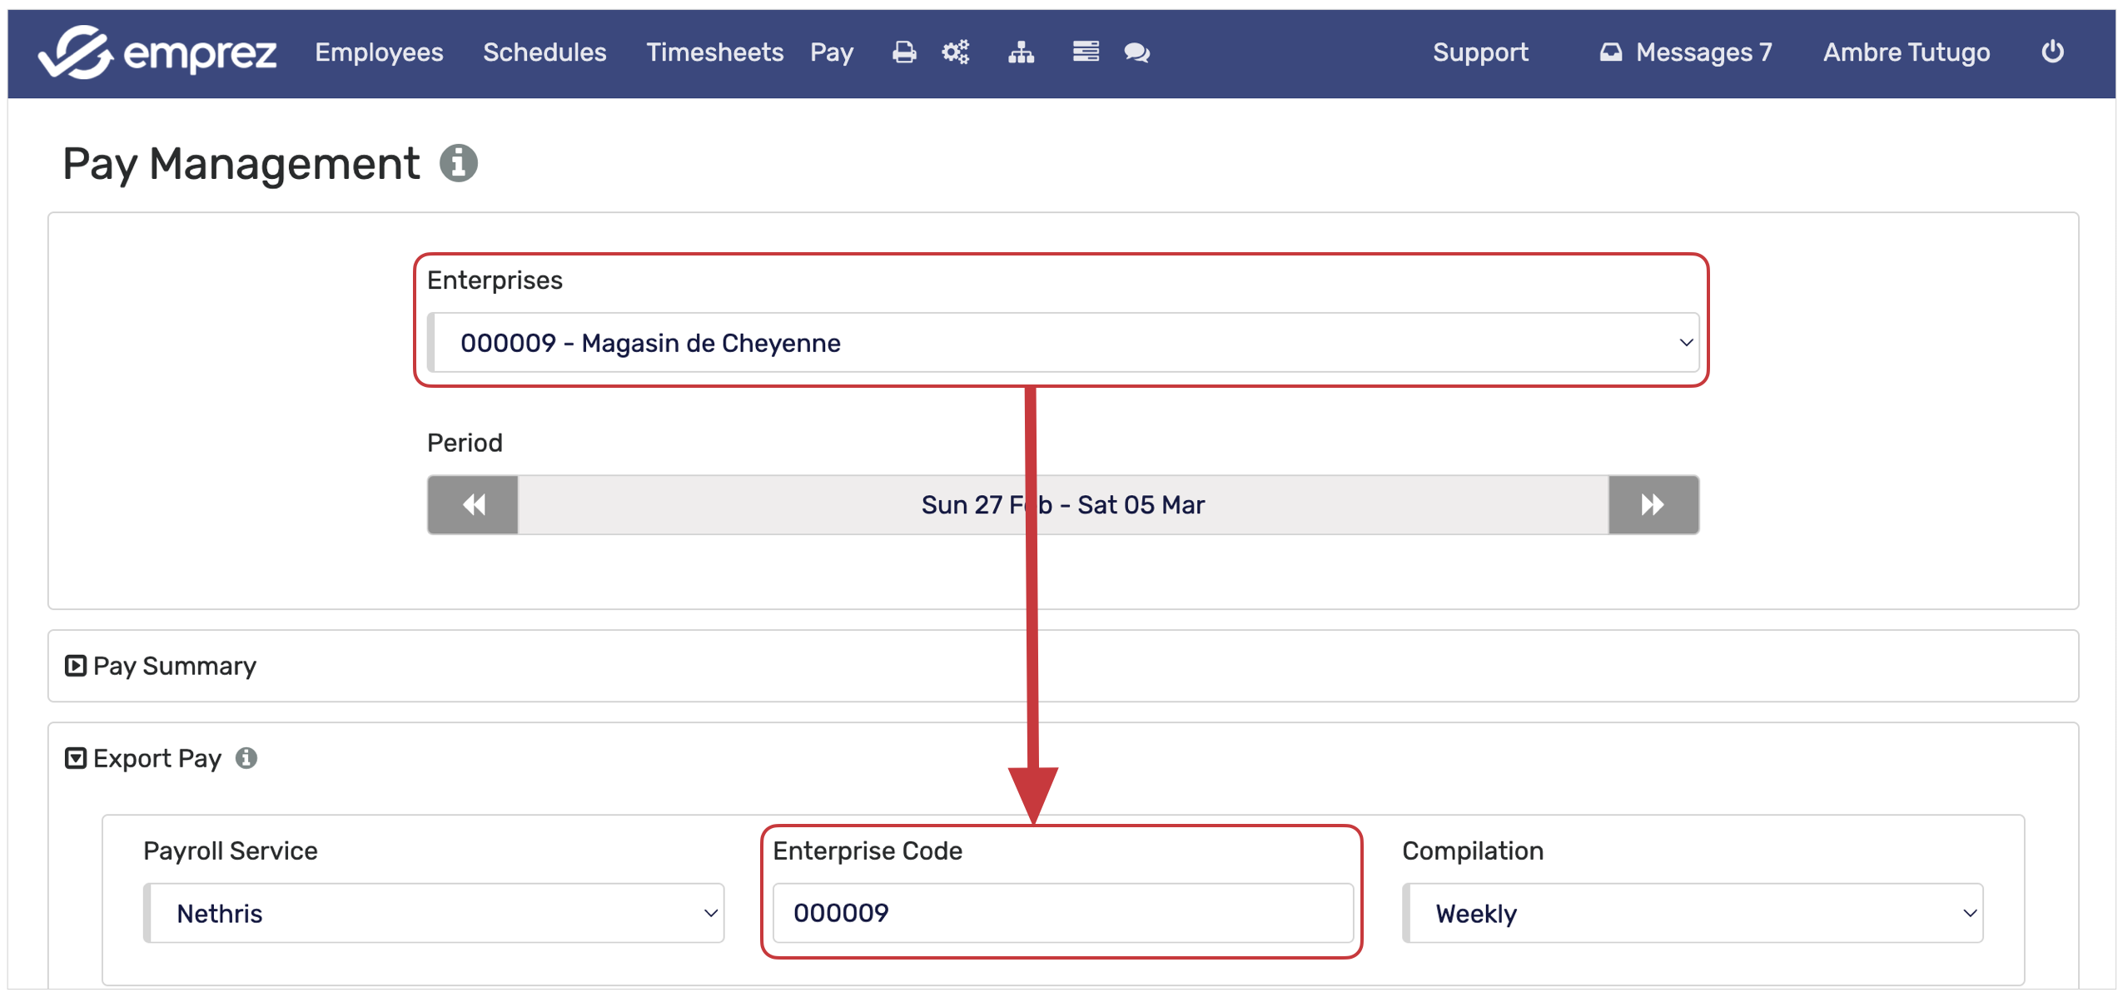2128x997 pixels.
Task: Advance to next period with forward arrow
Action: (x=1653, y=504)
